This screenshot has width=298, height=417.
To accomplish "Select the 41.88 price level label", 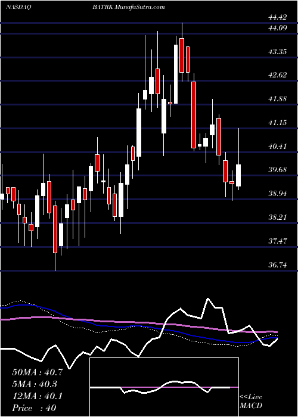I will tap(278, 99).
